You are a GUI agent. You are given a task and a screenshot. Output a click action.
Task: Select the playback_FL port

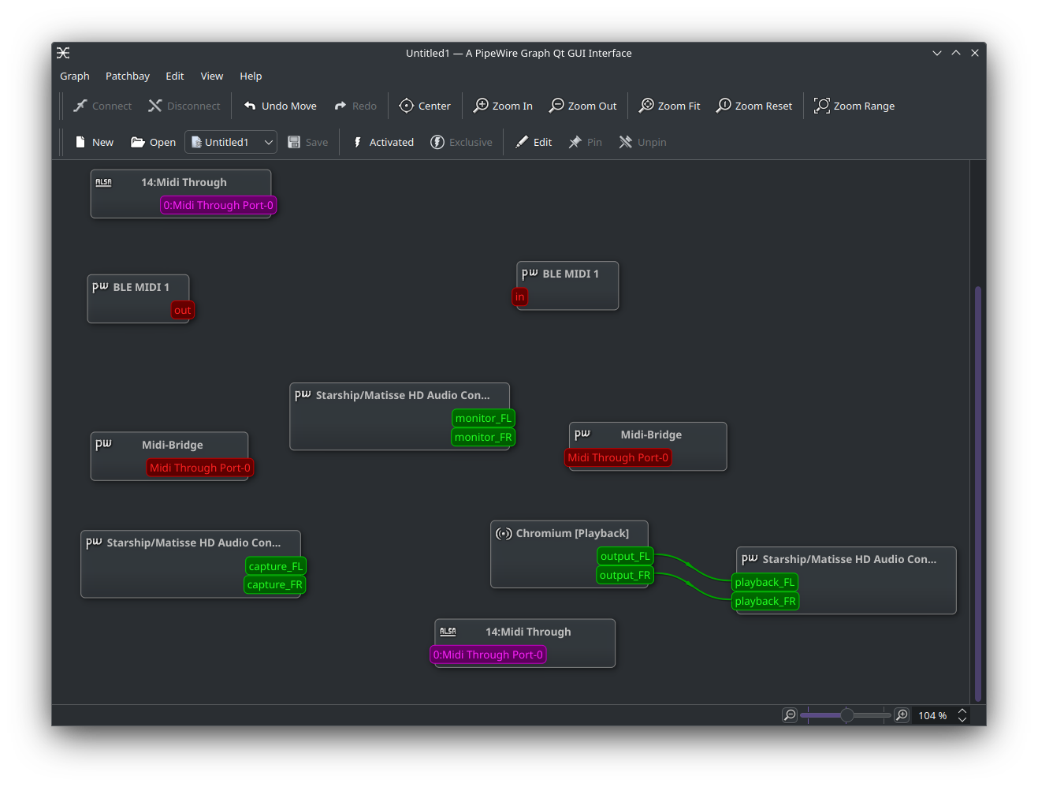[x=765, y=582]
